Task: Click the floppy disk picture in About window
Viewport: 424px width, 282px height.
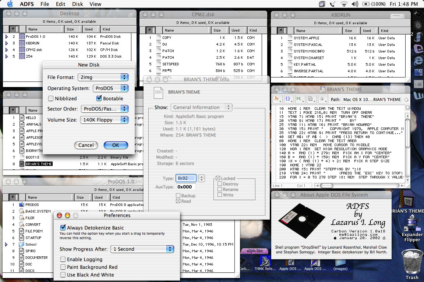Action: [302, 221]
